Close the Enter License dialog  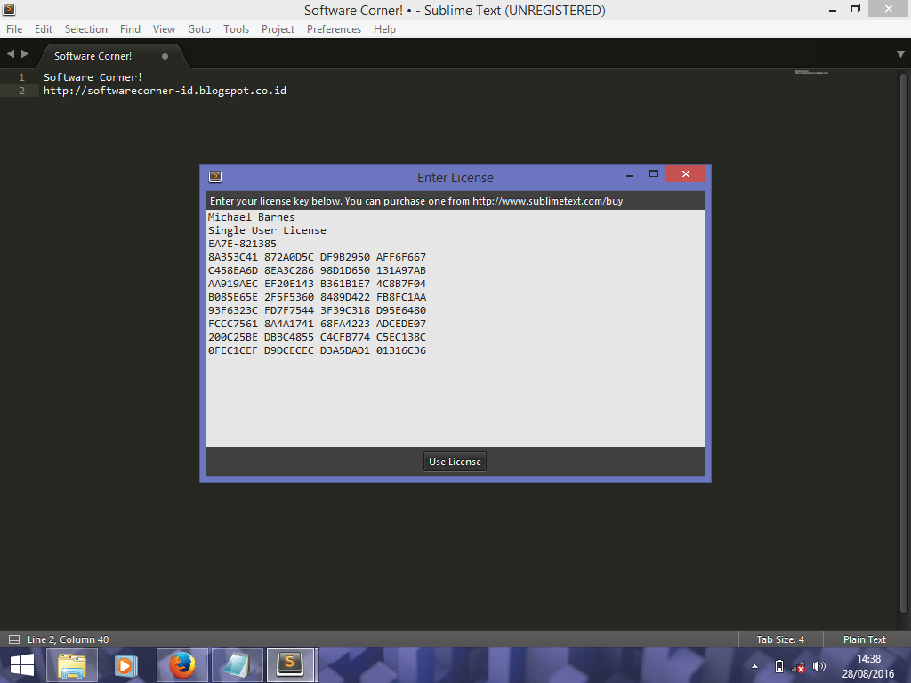tap(686, 173)
